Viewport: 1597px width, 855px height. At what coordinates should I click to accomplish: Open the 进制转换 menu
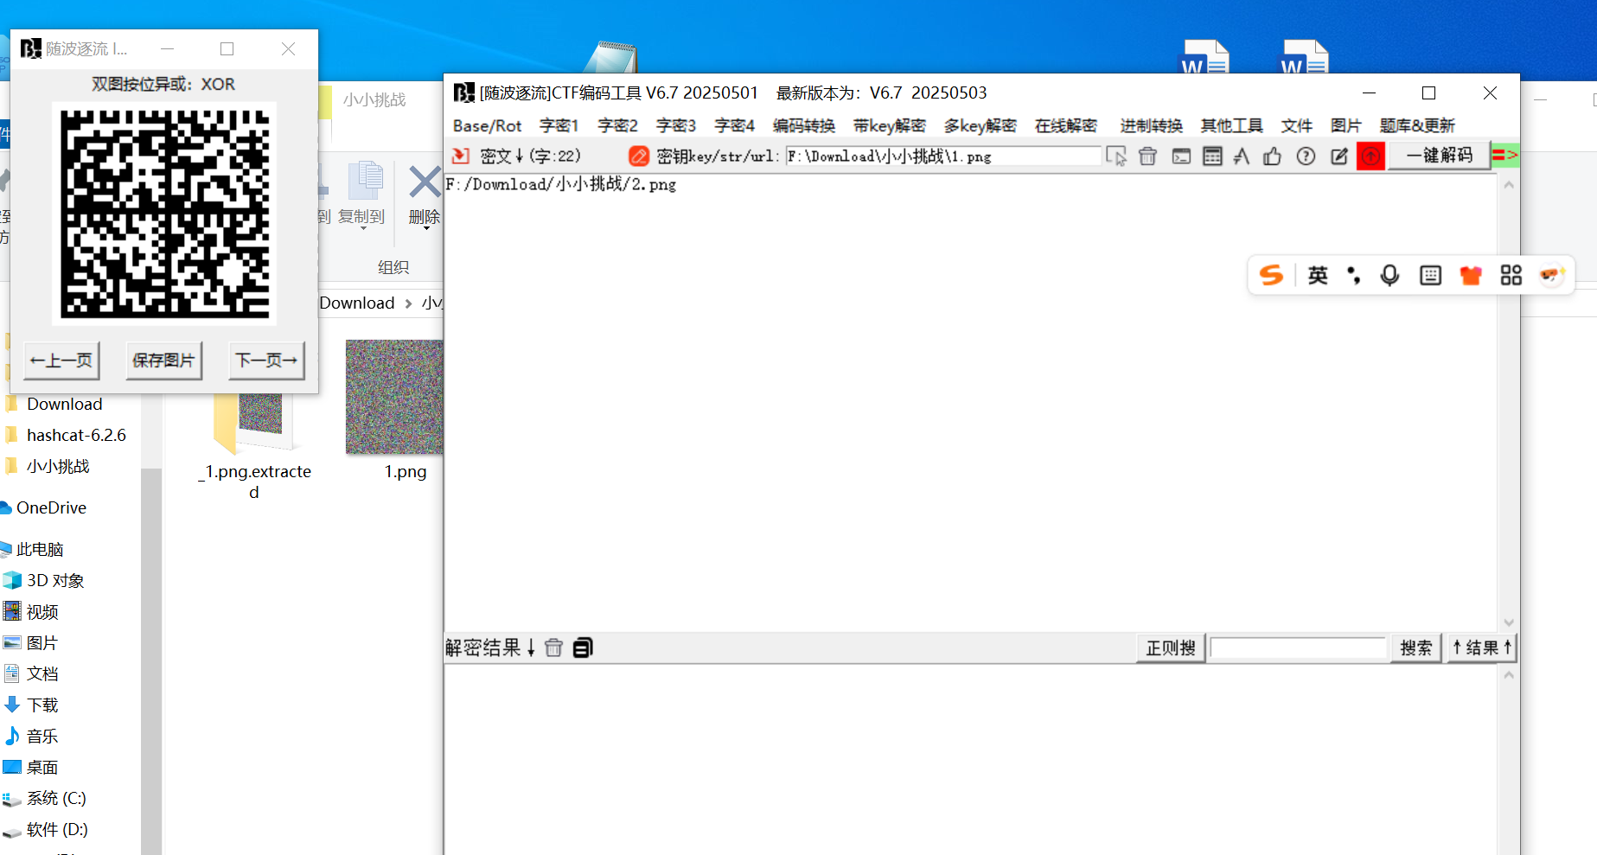(x=1151, y=126)
